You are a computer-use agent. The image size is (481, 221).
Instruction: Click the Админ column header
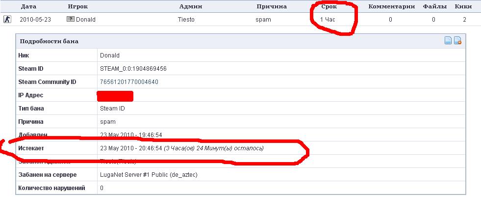(191, 6)
